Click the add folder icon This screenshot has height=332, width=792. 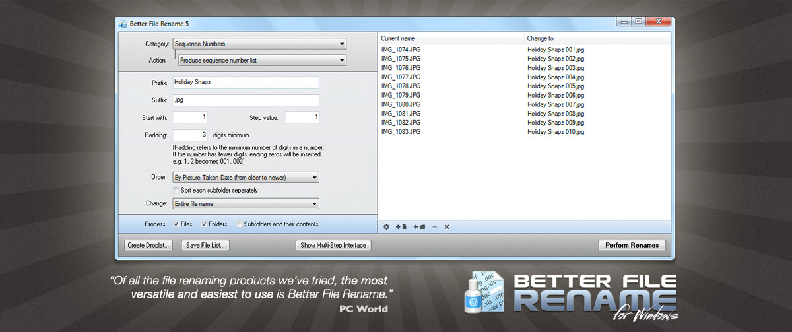[x=418, y=227]
